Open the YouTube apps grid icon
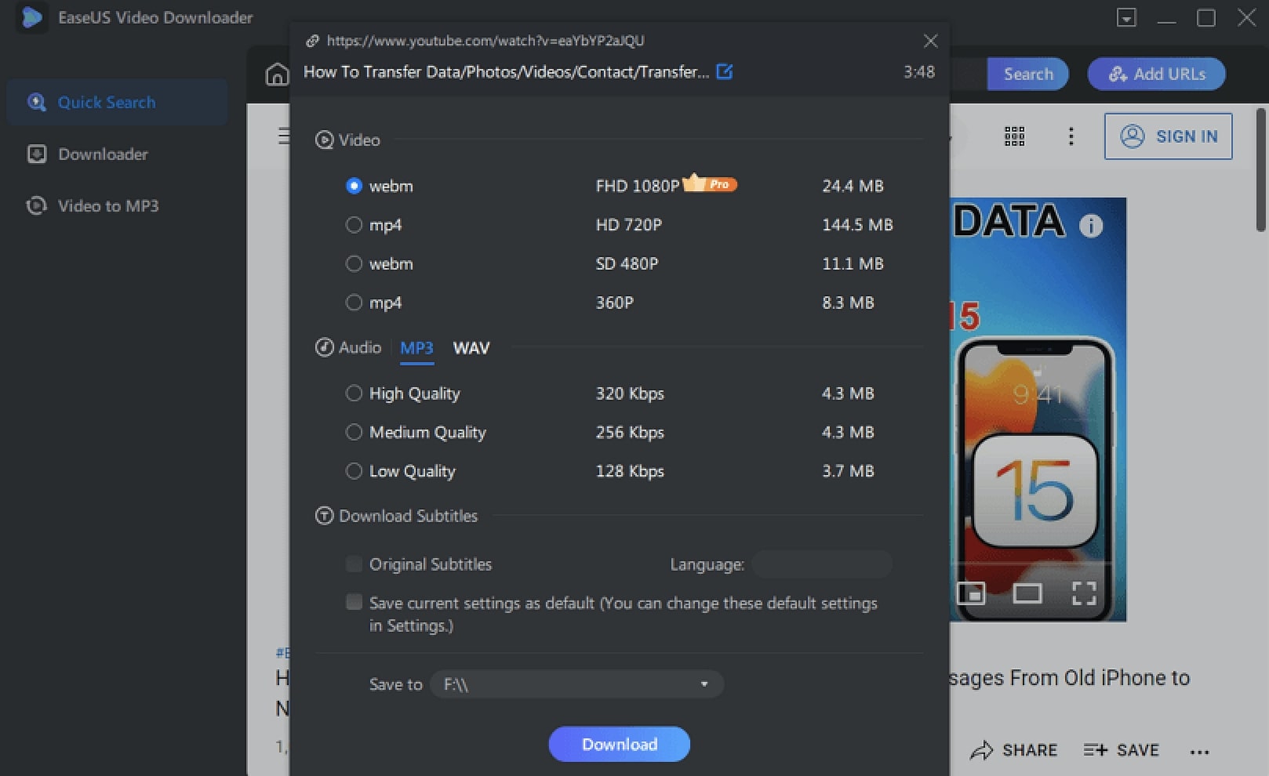 click(x=1014, y=136)
